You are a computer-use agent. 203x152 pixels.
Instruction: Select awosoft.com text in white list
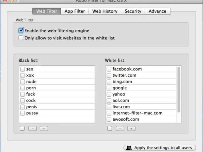(x=126, y=119)
